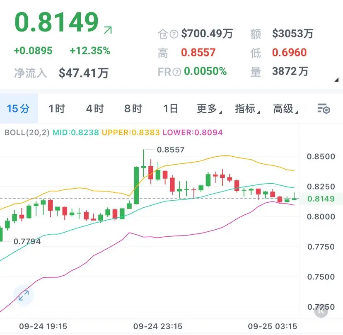Tap the MID:0.8238 indicator value

tap(76, 133)
